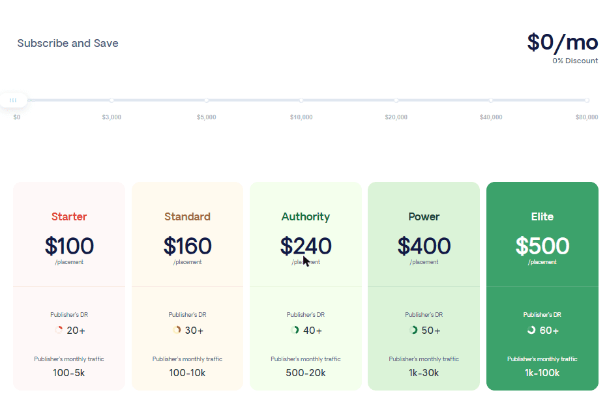Click the $500 Elite price

coord(542,246)
